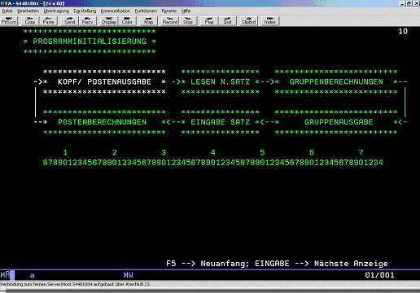Image resolution: width=420 pixels, height=293 pixels.
Task: Click the Quit toolbar icon
Action: (x=228, y=21)
